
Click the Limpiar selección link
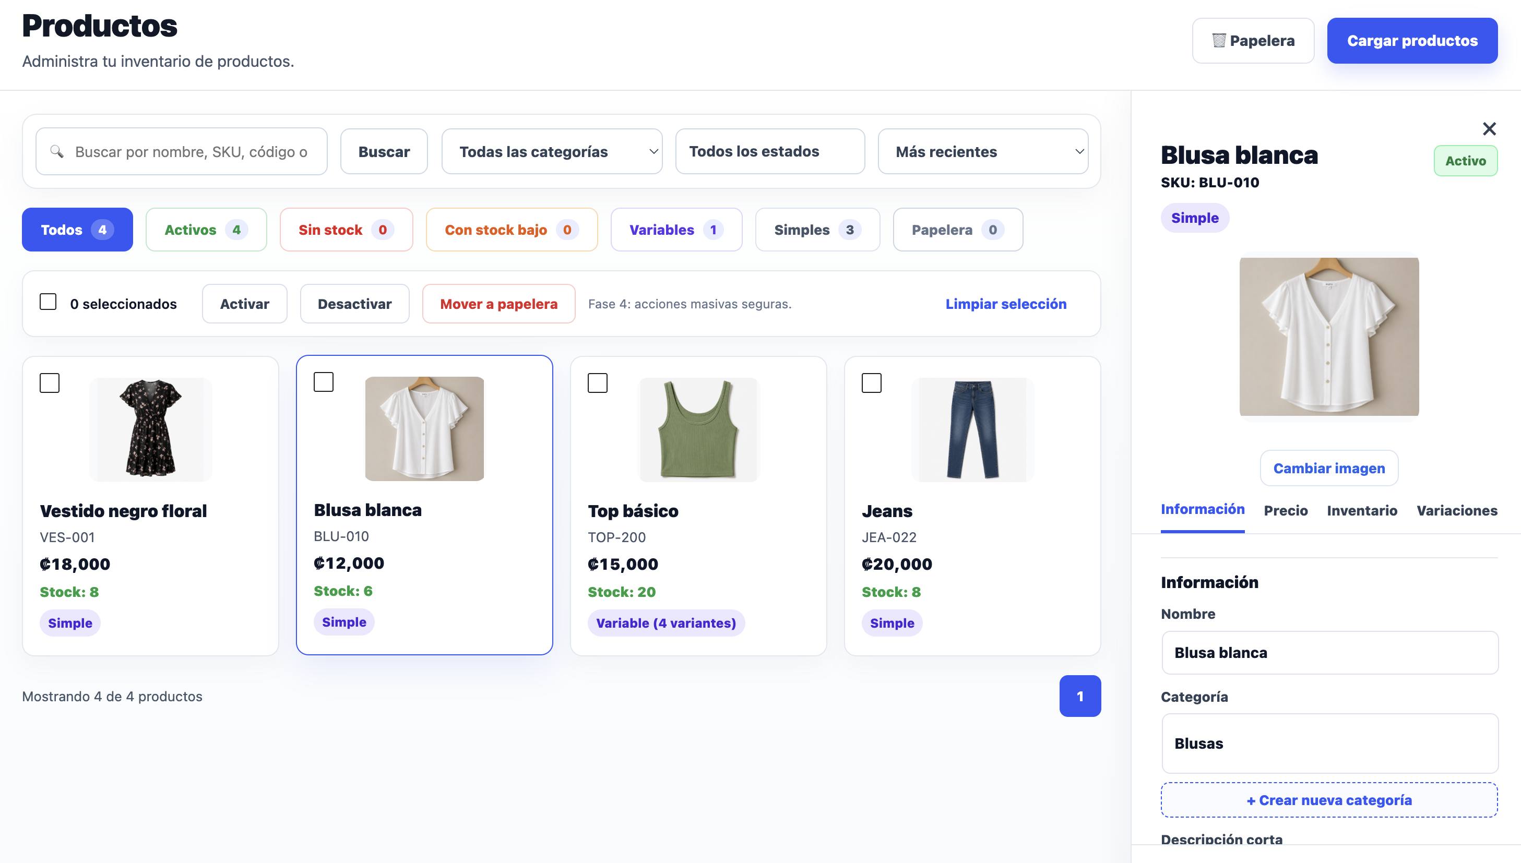pos(1006,304)
